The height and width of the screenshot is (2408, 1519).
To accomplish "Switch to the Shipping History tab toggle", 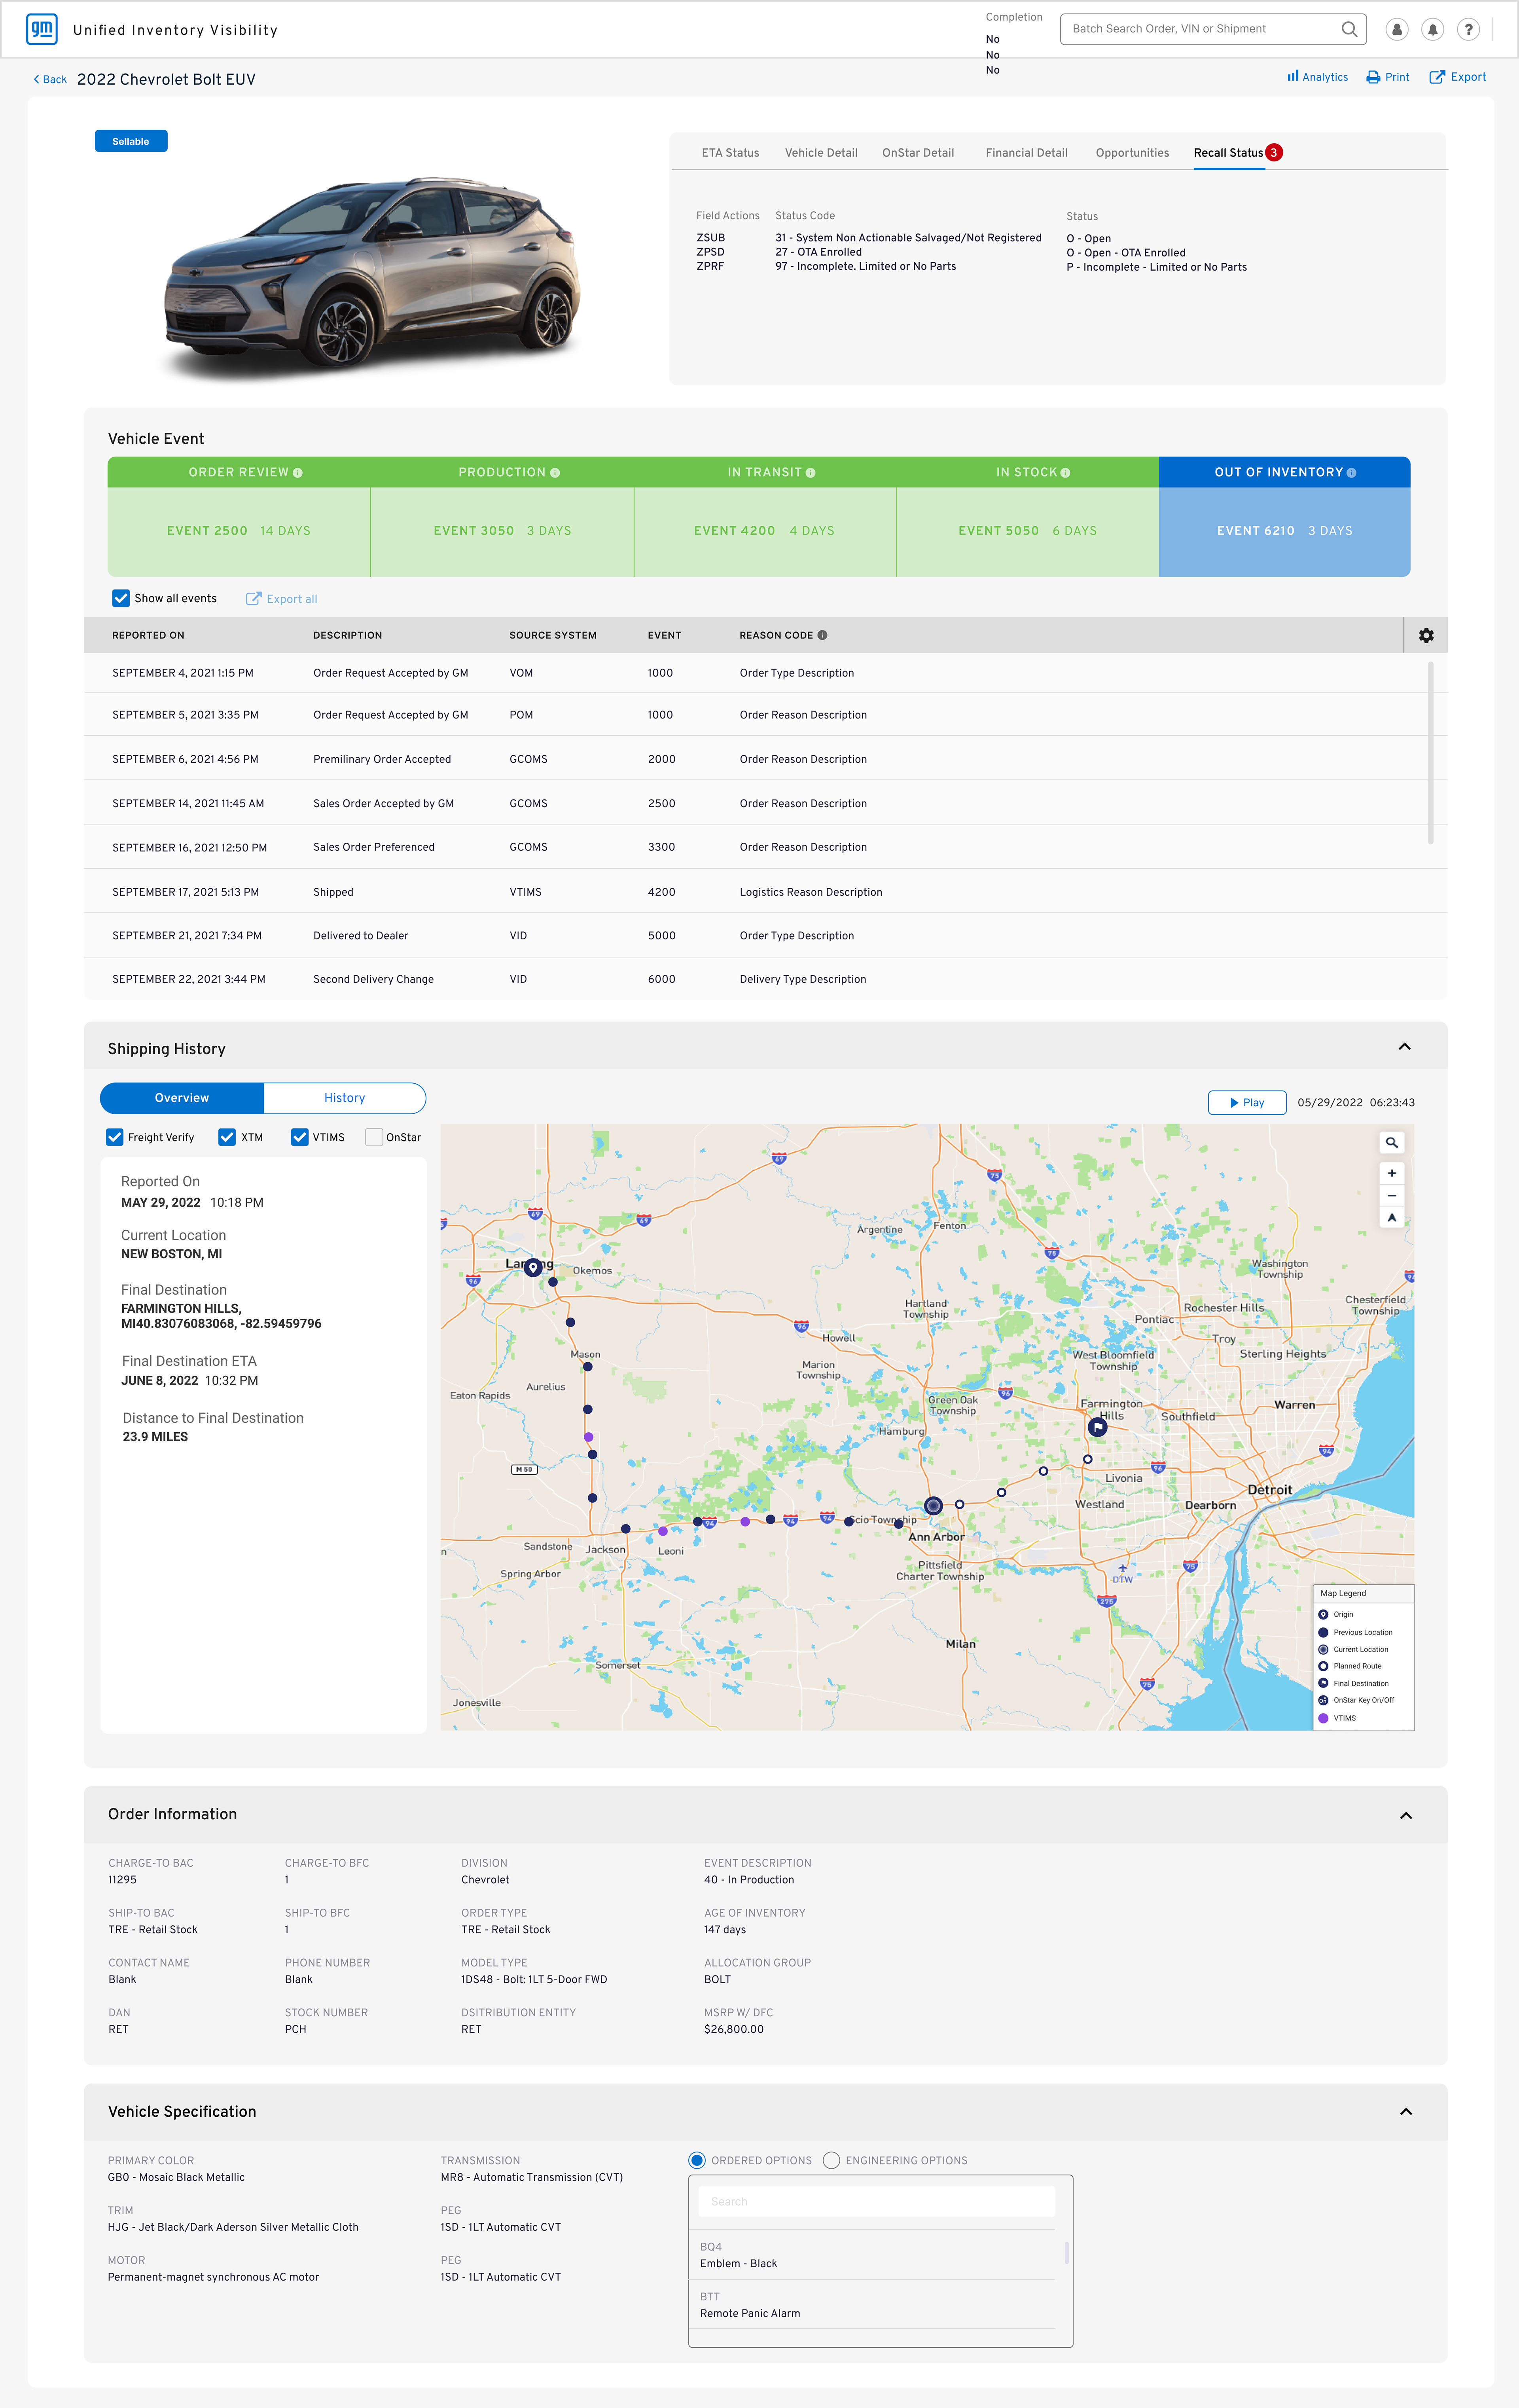I will click(x=345, y=1098).
